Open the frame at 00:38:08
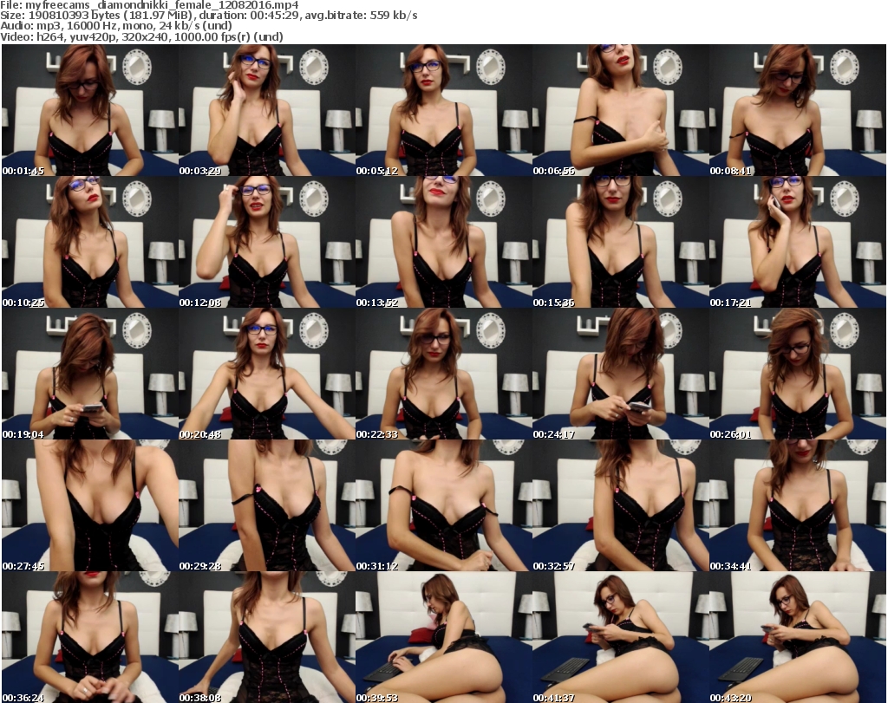 coord(267,637)
